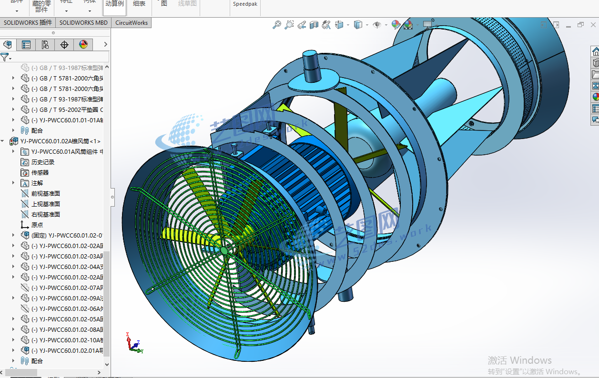
Task: Open the Apply Scene dropdown arrow
Action: 417,25
